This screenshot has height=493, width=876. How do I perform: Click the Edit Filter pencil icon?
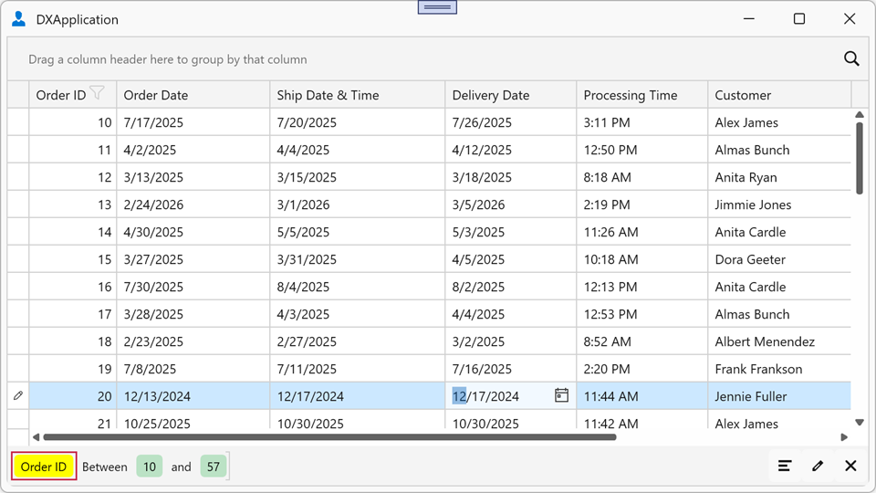[818, 466]
